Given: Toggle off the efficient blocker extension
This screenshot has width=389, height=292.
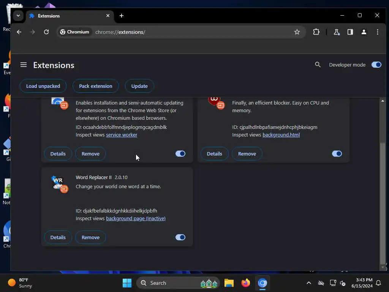Looking at the screenshot, I should click(337, 154).
